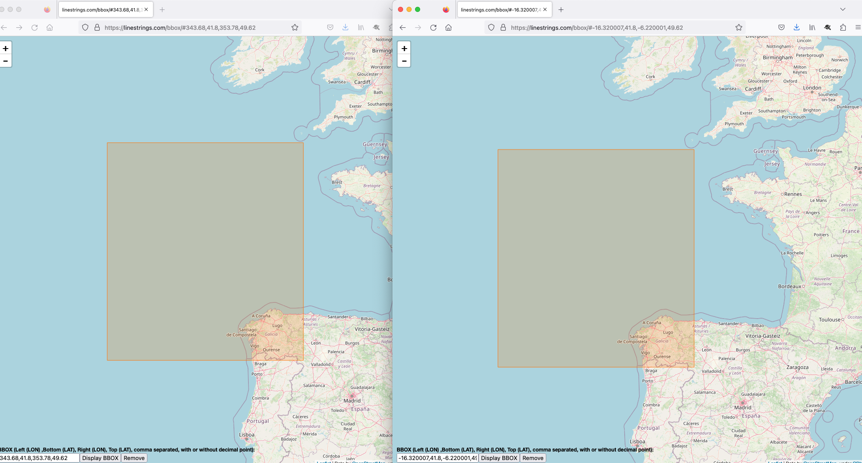
Task: Focus the right BBOX coordinates input
Action: pos(437,458)
